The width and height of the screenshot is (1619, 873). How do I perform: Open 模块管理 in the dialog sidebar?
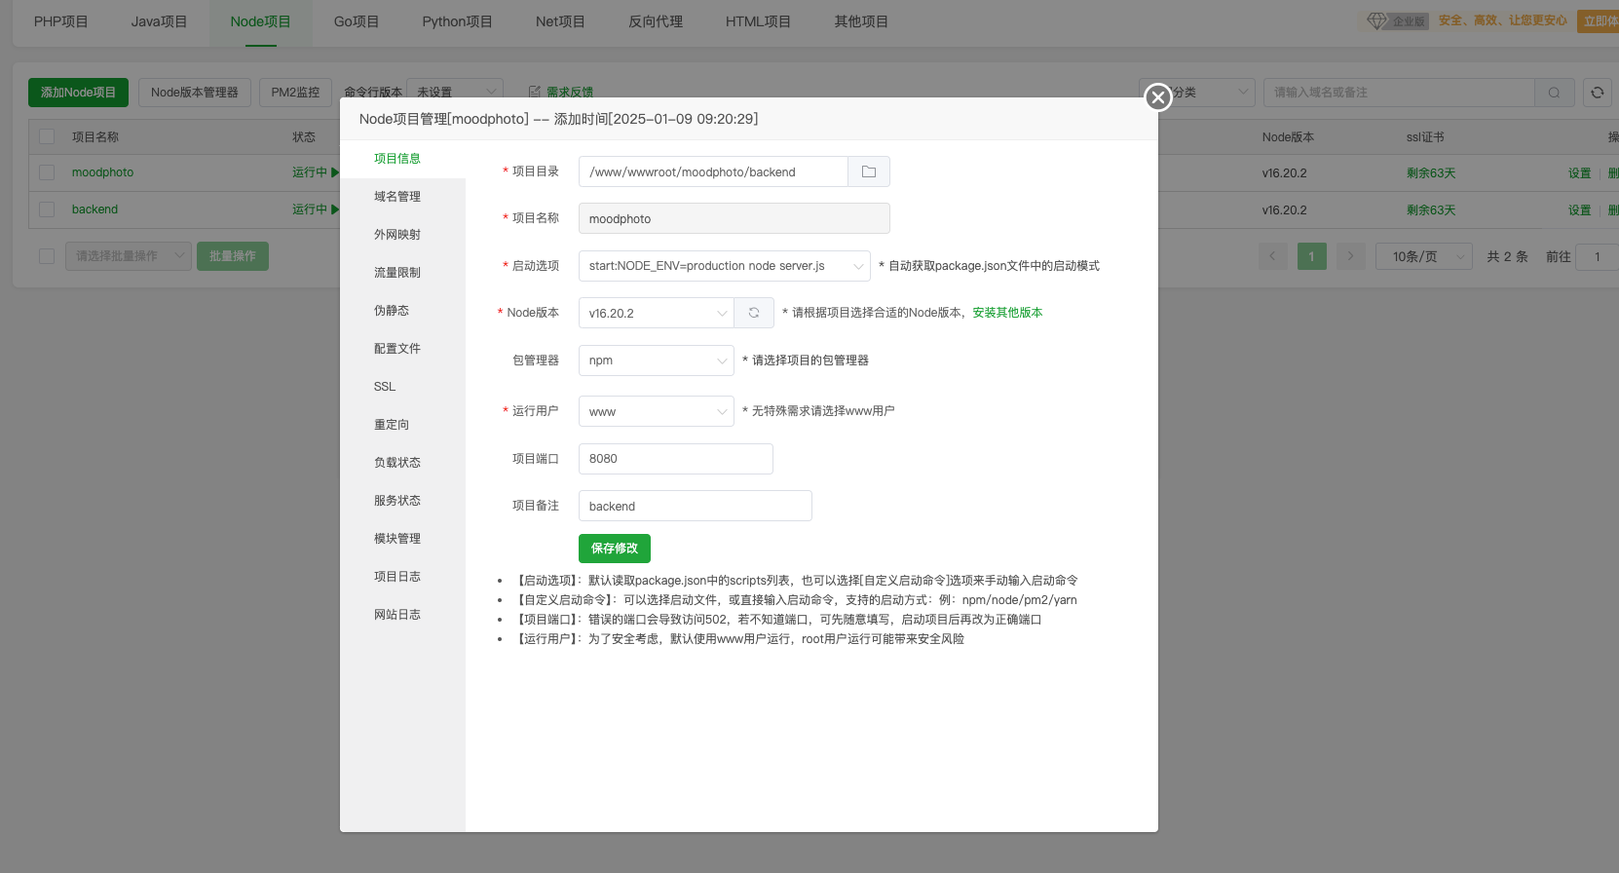point(402,539)
